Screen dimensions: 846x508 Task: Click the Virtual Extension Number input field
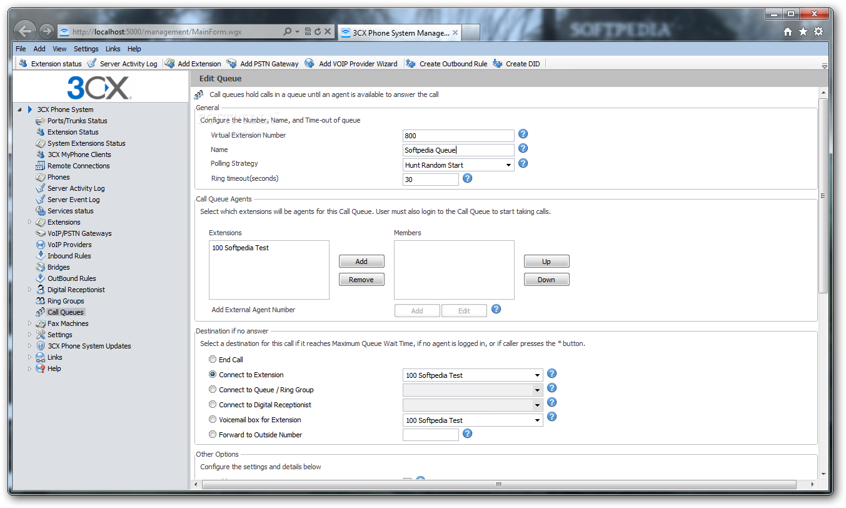point(458,136)
